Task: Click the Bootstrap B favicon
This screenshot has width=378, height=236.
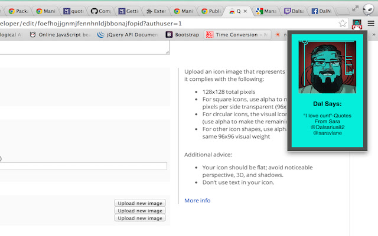Action: pyautogui.click(x=169, y=35)
